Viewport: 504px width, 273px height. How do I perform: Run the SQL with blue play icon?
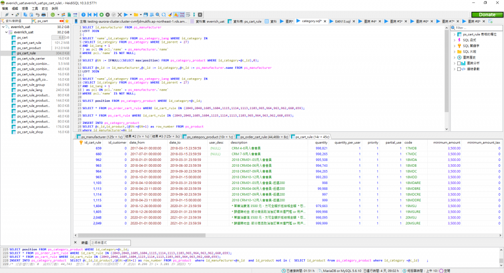(x=126, y=15)
